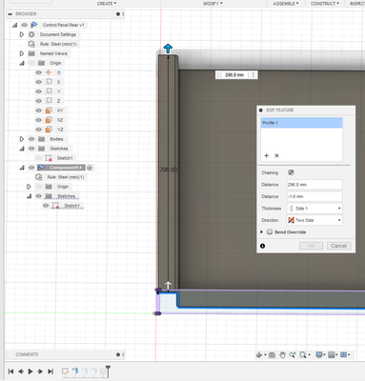Click the timeline rollback marker
Image resolution: width=365 pixels, height=381 pixels.
(108, 371)
